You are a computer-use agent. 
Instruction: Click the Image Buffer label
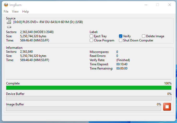[x=15, y=104]
